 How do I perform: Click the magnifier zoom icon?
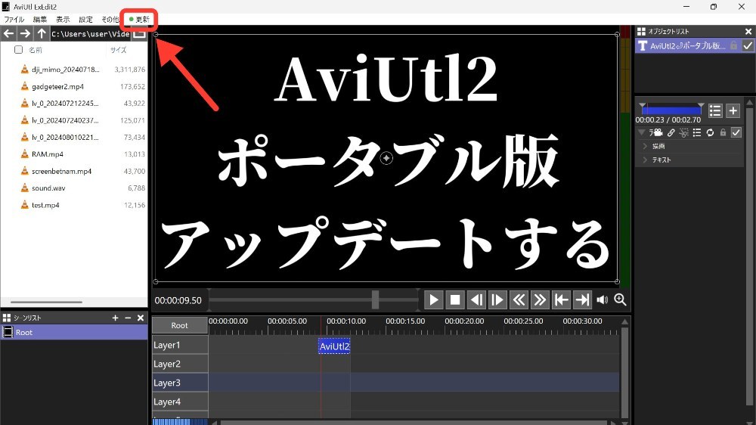[x=621, y=299]
